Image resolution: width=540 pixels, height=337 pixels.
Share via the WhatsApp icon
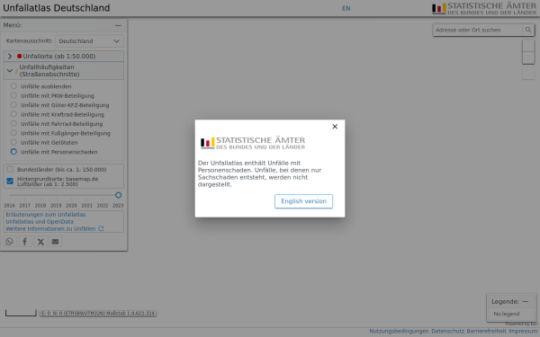coord(10,242)
